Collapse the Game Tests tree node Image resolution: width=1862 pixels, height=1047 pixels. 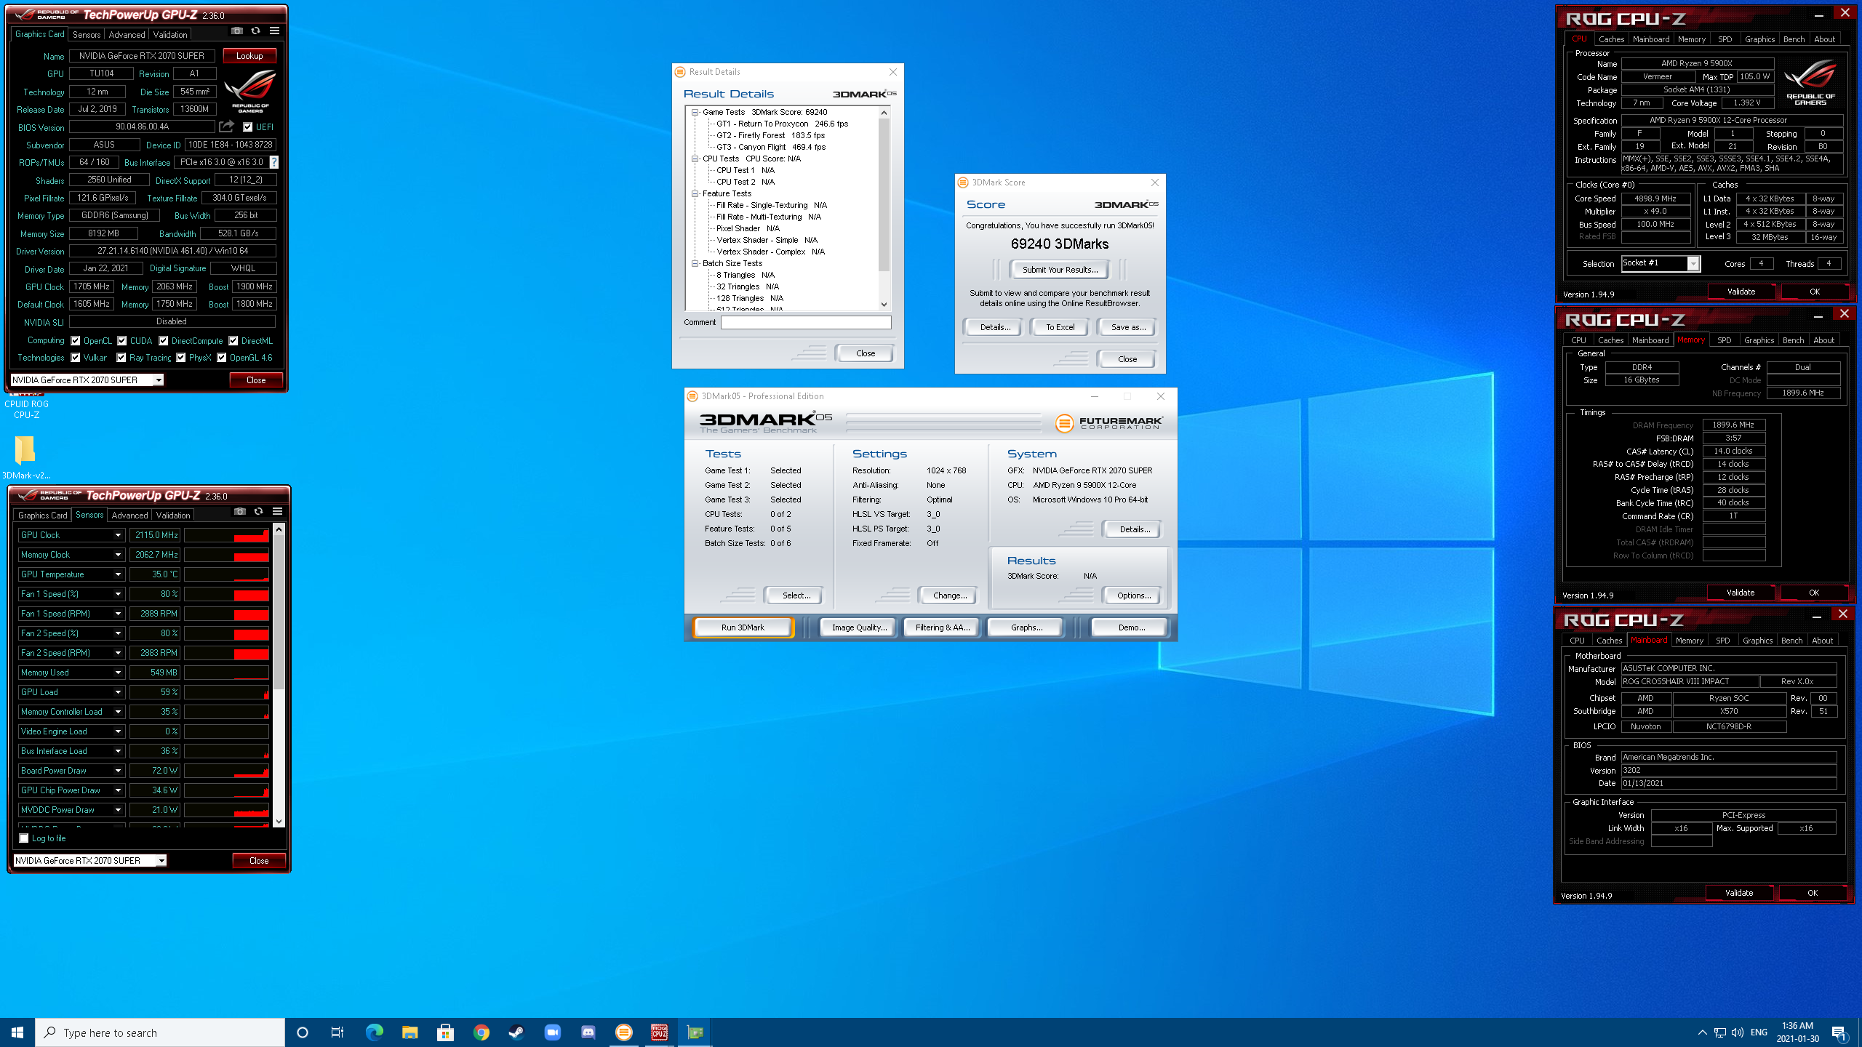(x=695, y=112)
